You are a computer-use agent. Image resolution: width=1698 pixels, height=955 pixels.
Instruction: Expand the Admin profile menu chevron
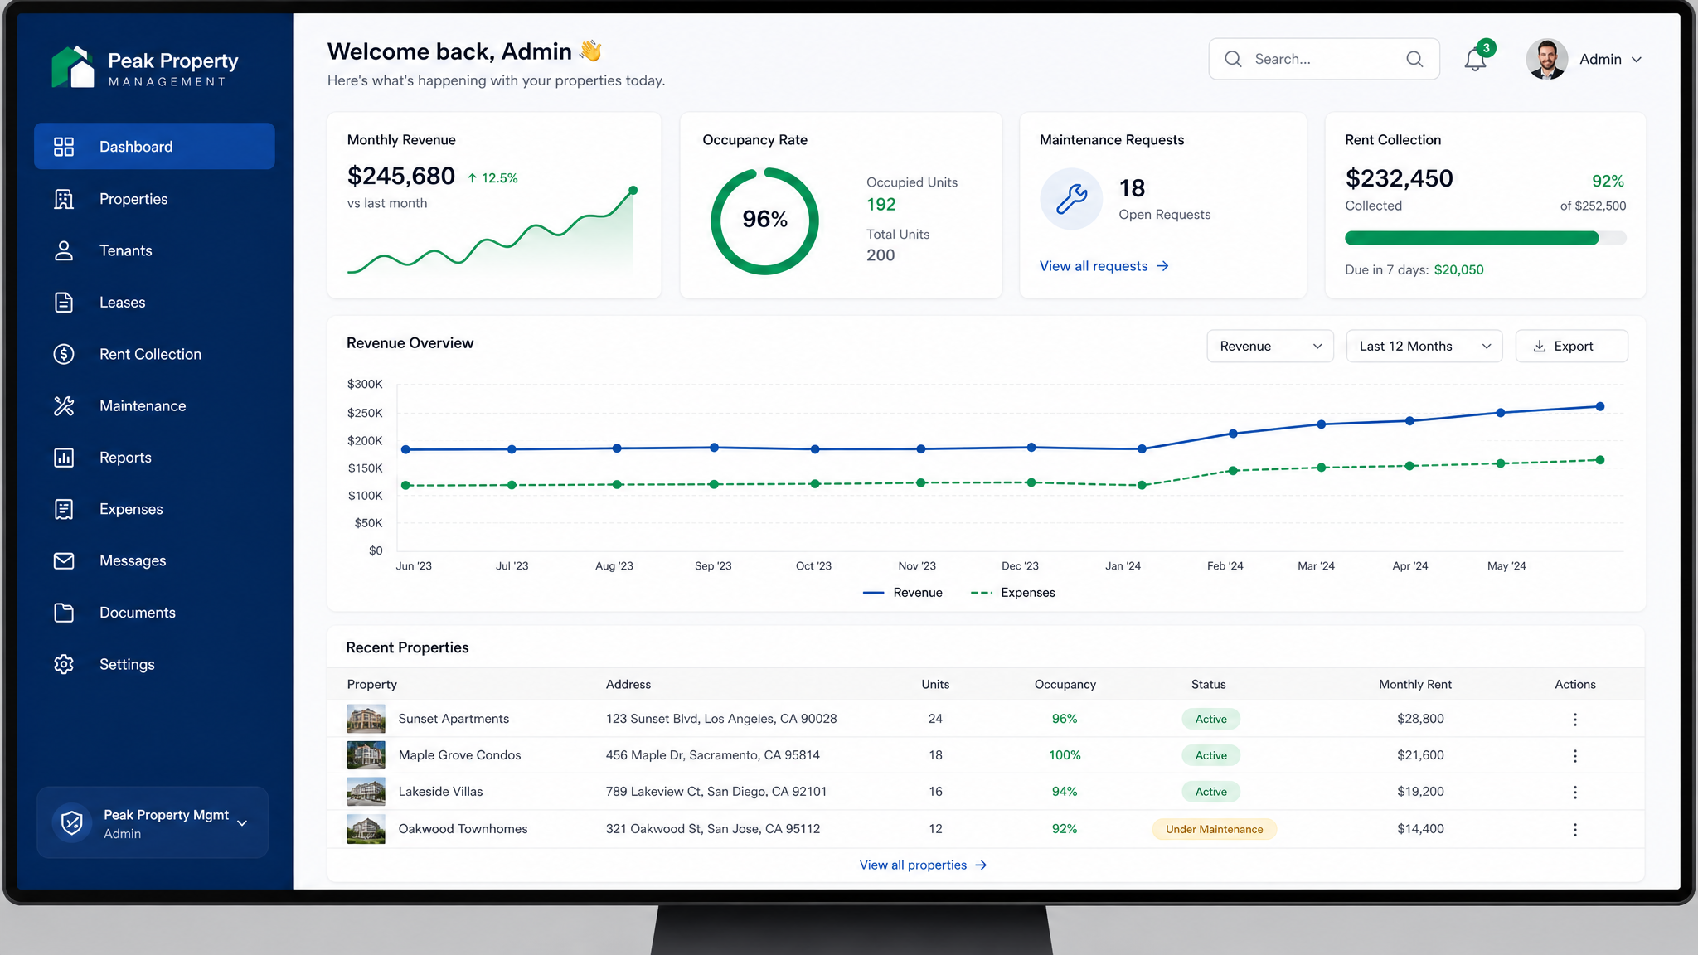click(1637, 60)
